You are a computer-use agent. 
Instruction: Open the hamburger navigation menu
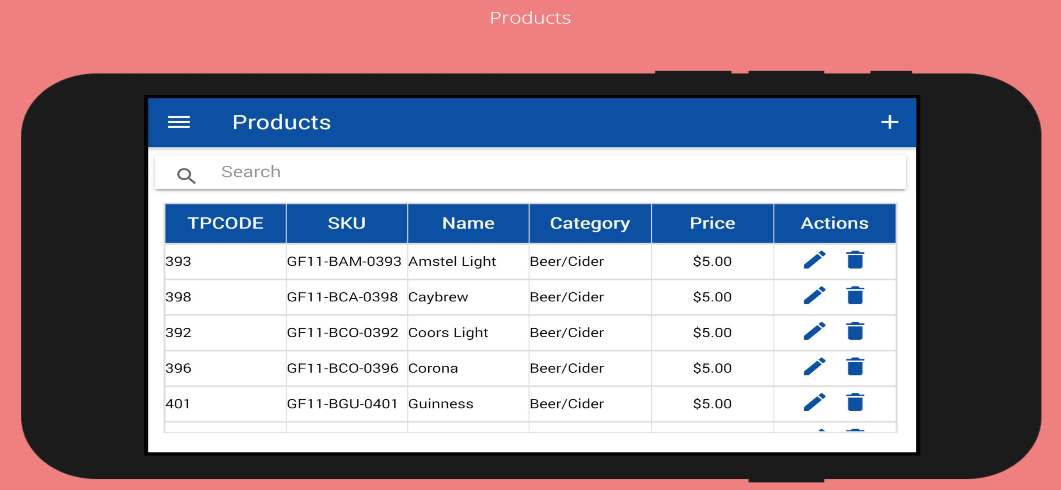pos(179,122)
